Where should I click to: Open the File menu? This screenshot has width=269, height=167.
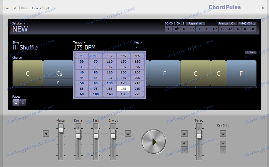click(7, 8)
